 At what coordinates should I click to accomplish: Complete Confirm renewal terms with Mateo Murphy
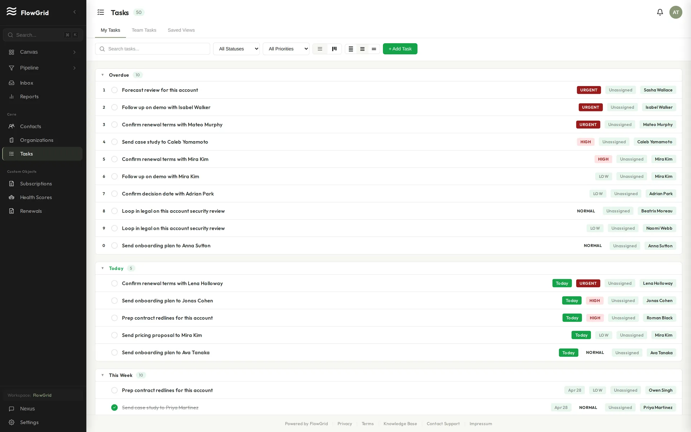[114, 125]
